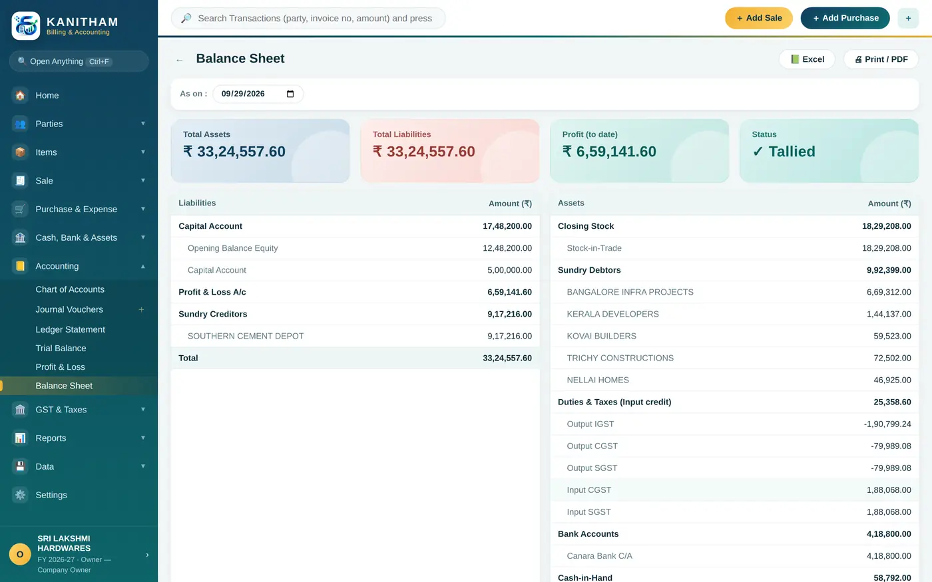This screenshot has height=582, width=932.
Task: Click the Data floppy disk icon
Action: coord(21,466)
